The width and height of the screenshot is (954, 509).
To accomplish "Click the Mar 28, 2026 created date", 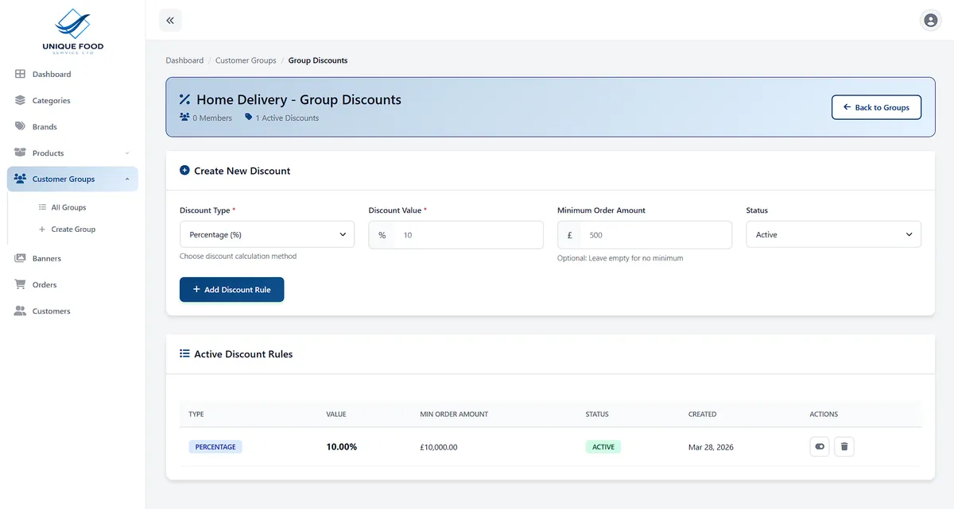I will (711, 447).
